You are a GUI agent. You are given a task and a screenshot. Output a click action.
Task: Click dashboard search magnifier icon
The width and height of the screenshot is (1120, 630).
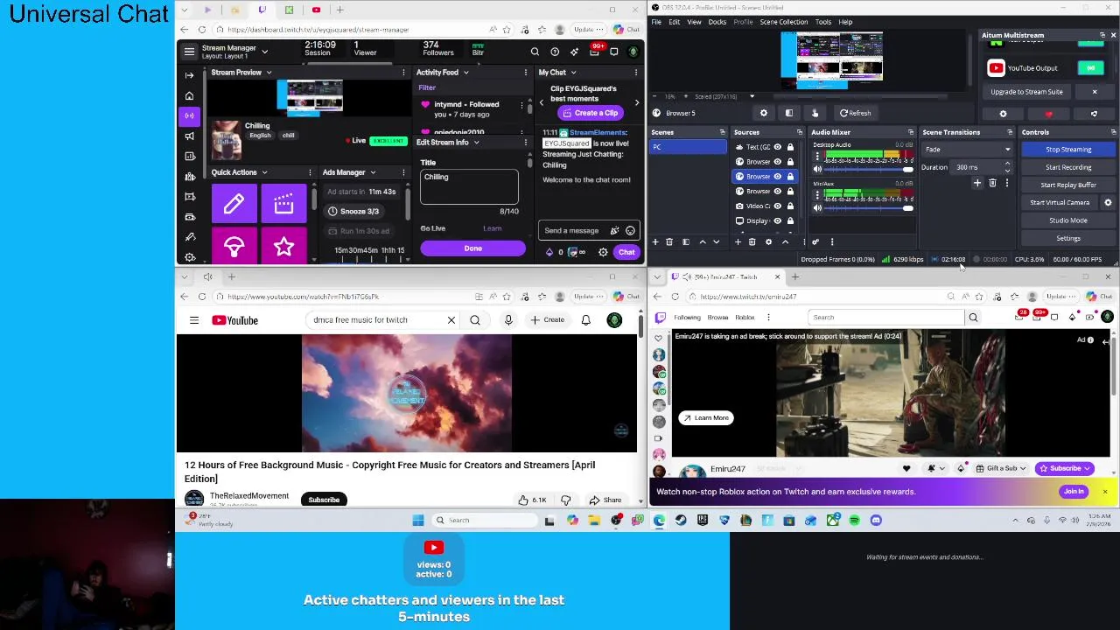pos(535,52)
